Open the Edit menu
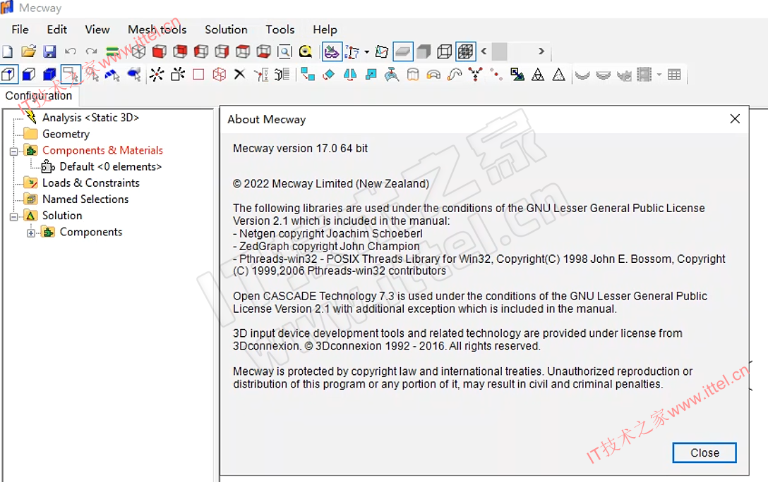Screen dimensions: 768x482 (56, 30)
